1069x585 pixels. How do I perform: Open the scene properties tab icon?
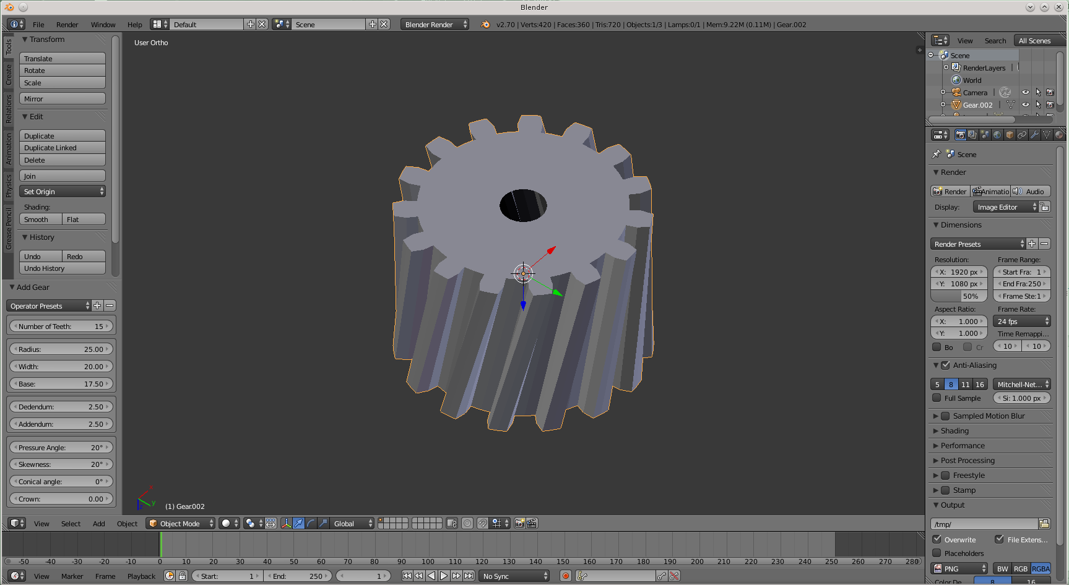985,135
